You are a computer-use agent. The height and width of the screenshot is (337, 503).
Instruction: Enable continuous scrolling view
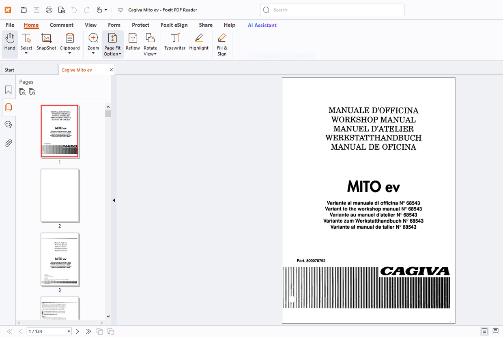click(495, 331)
